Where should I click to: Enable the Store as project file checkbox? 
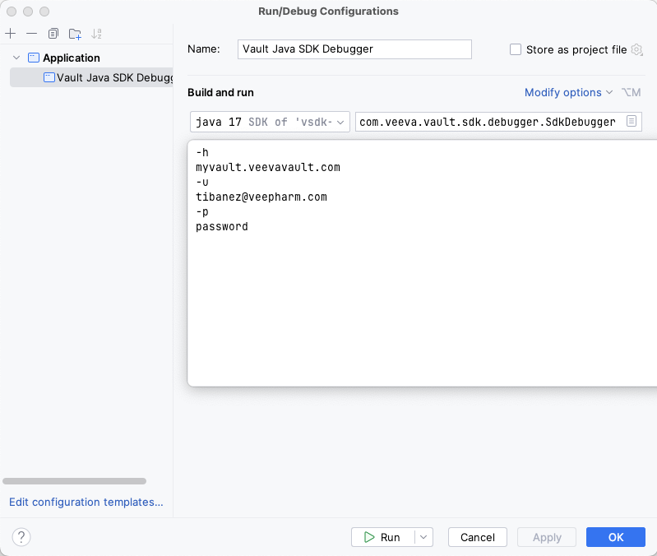[516, 49]
